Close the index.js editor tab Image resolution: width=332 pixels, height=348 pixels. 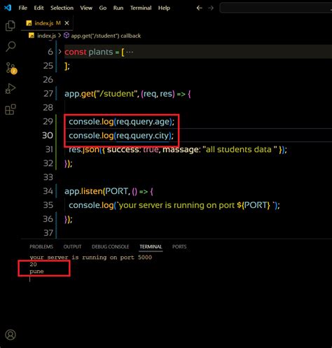pyautogui.click(x=67, y=23)
